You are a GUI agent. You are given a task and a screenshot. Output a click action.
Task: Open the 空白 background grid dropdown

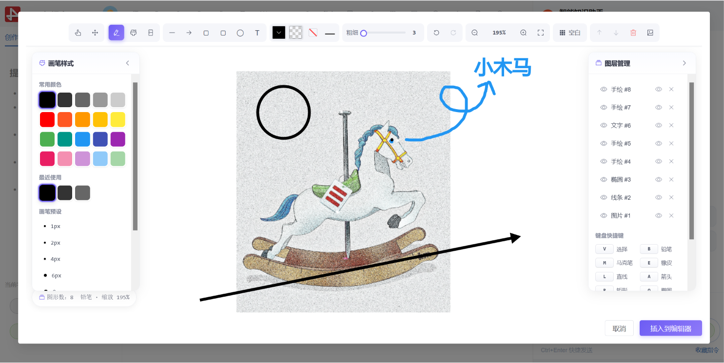pyautogui.click(x=569, y=33)
